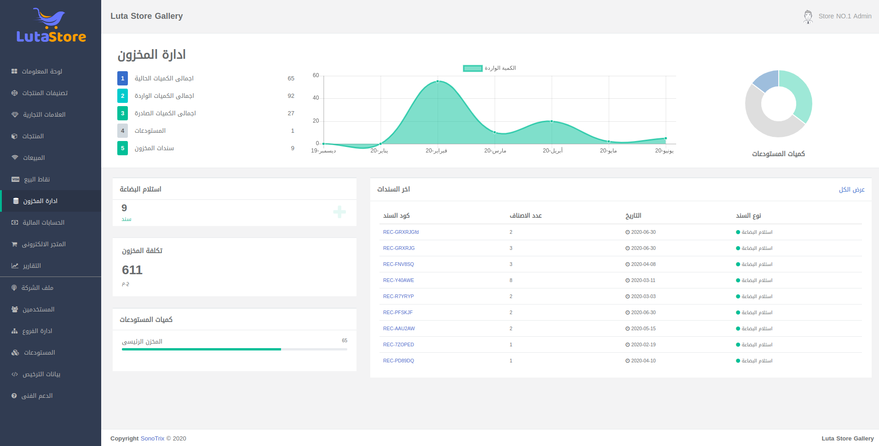The width and height of the screenshot is (879, 446).
Task: Click the reports chart icon
Action: pyautogui.click(x=15, y=265)
